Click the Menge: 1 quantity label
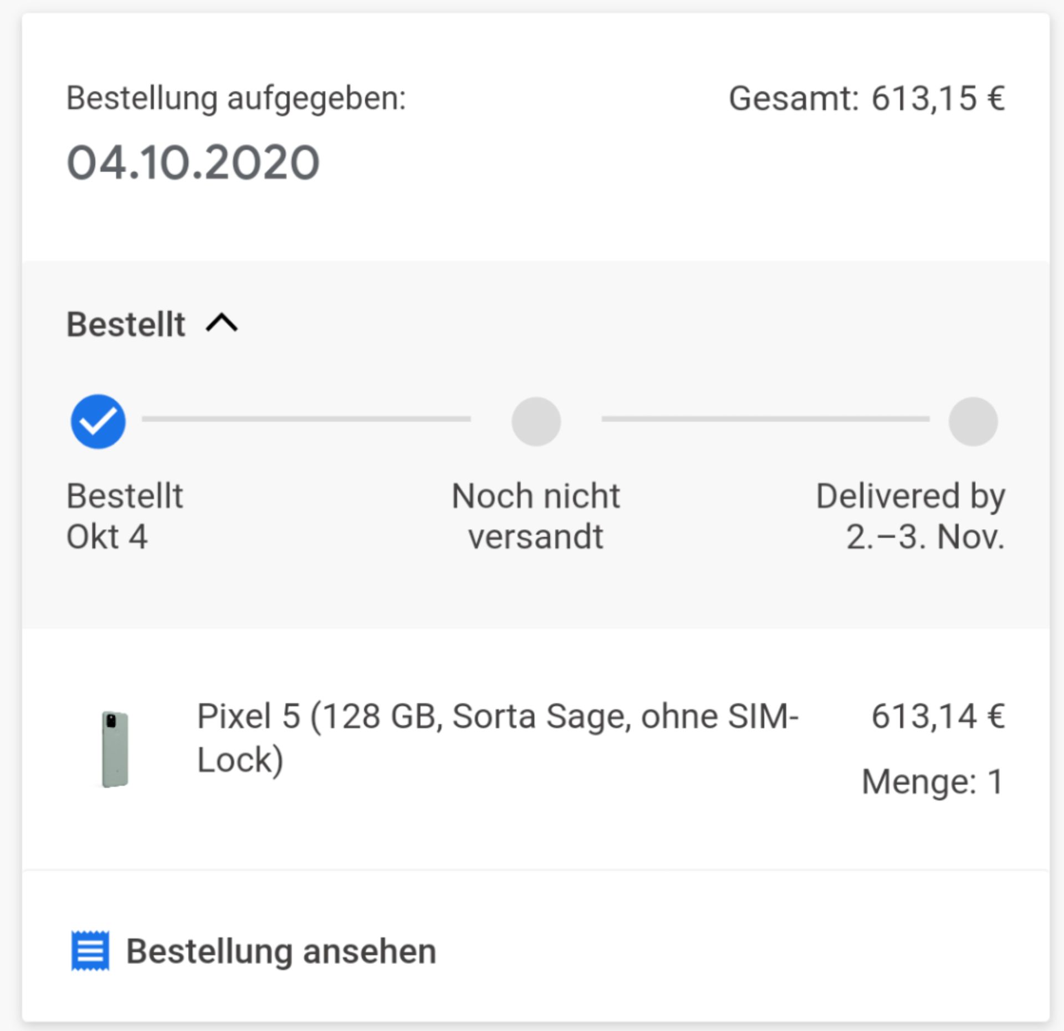This screenshot has width=1064, height=1031. [933, 782]
